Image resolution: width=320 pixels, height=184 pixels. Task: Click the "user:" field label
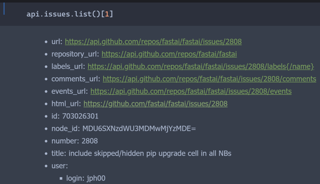point(60,166)
